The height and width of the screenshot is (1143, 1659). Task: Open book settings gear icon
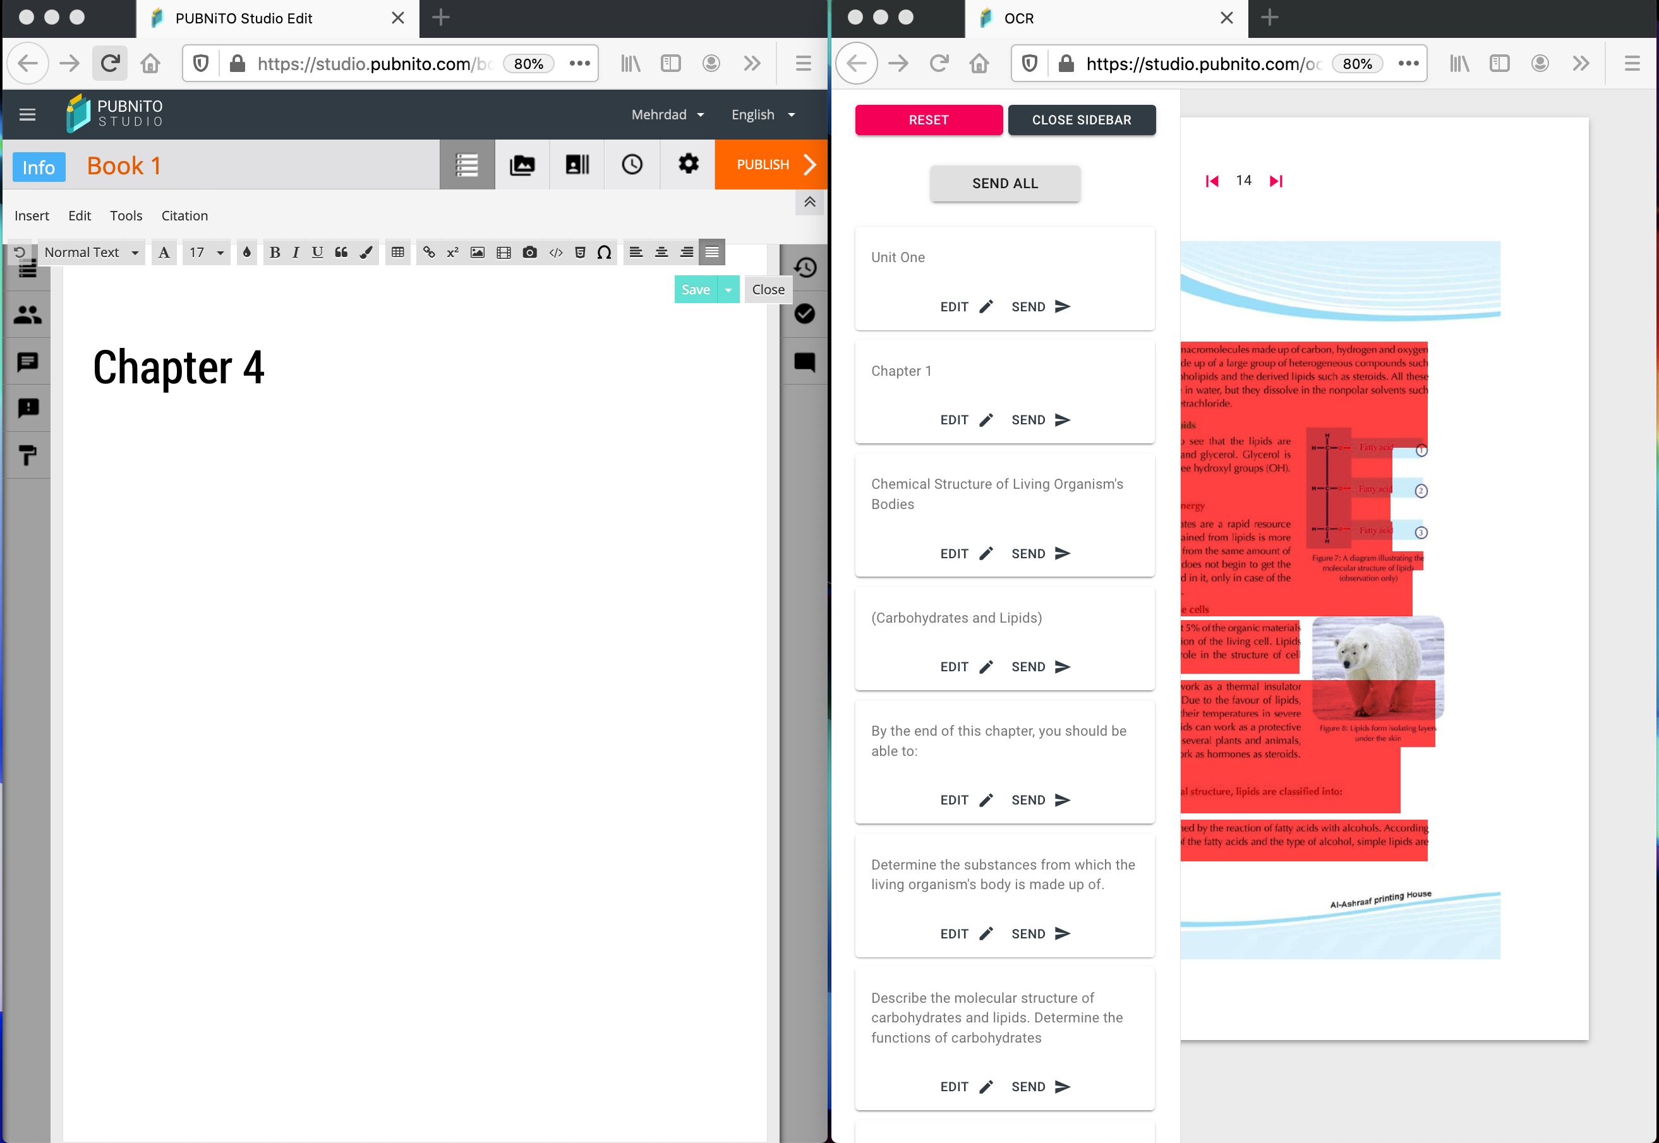[687, 165]
